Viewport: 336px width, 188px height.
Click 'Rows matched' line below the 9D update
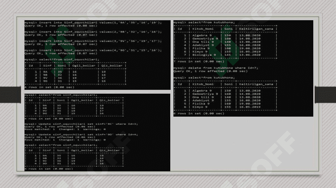(x=65, y=140)
